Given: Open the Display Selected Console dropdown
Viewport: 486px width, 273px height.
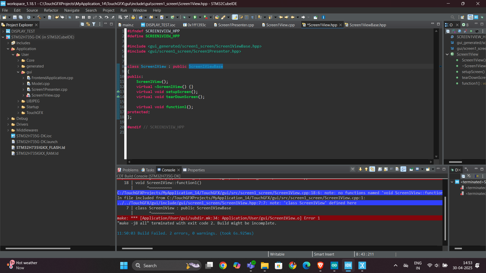Looking at the screenshot, I should (422, 170).
